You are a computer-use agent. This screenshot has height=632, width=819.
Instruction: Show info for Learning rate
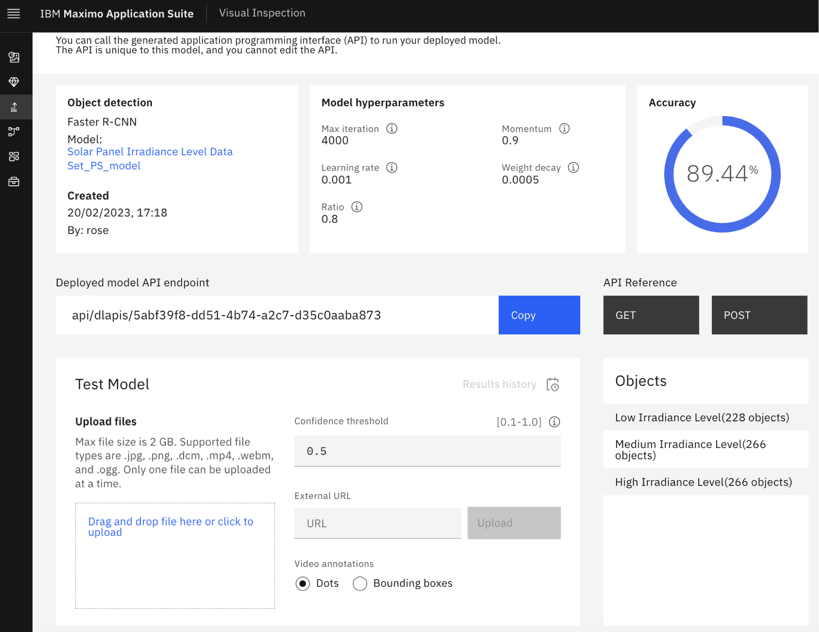392,167
